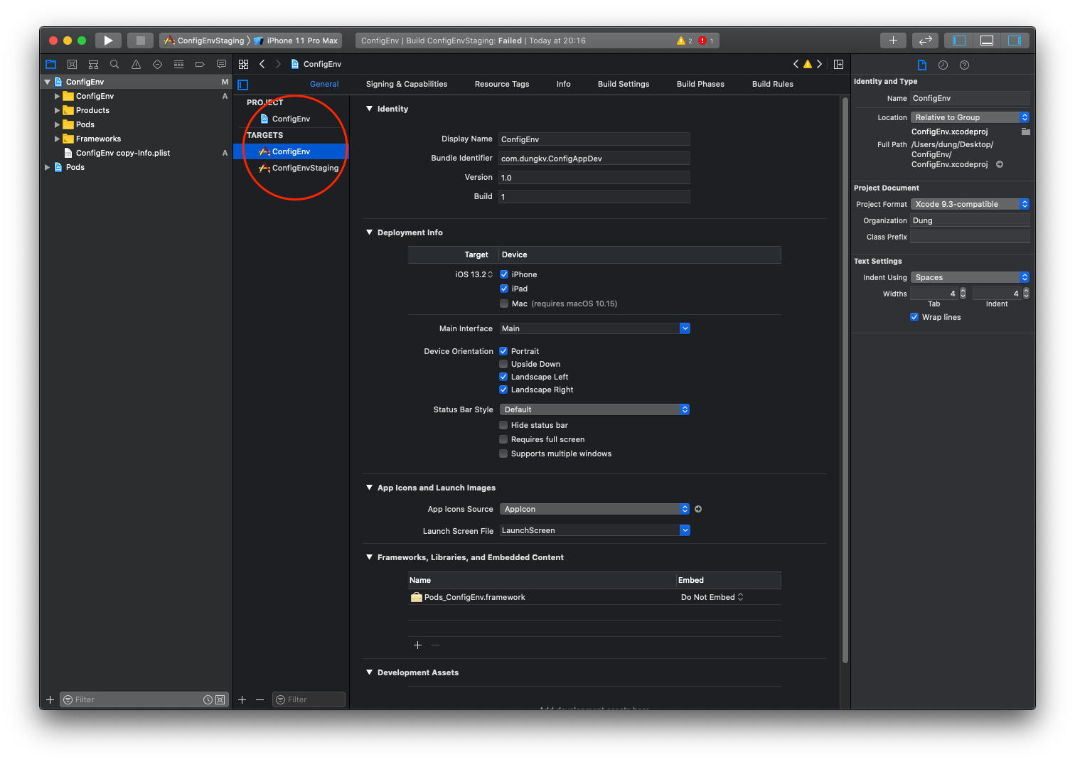The height and width of the screenshot is (762, 1075).
Task: Toggle Landscape Right orientation
Action: 503,390
